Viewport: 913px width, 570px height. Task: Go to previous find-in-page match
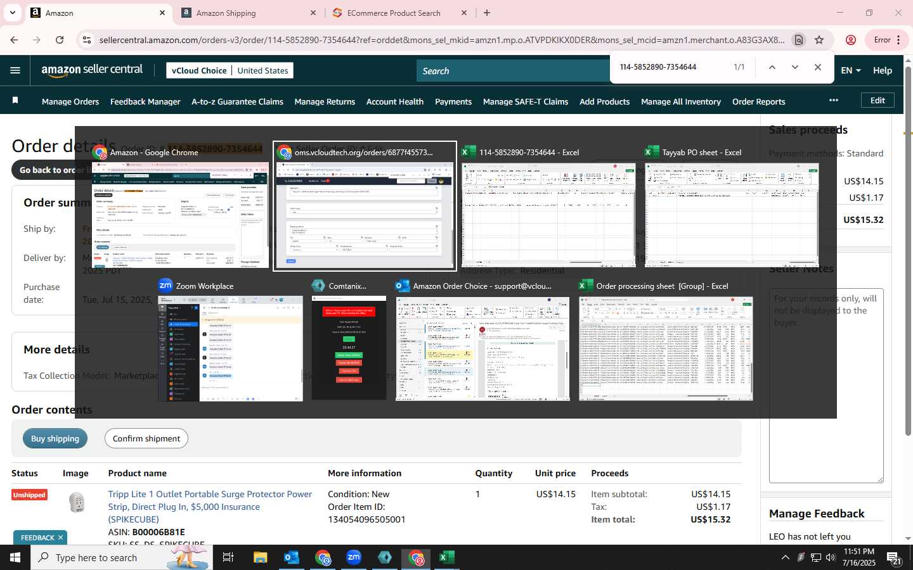pos(772,67)
